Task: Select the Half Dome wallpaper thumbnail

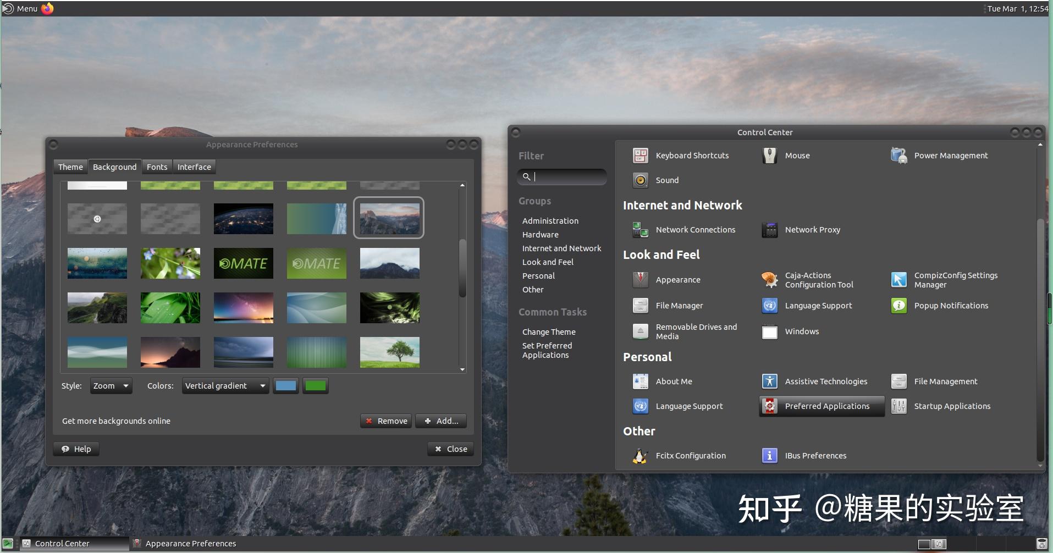Action: (x=389, y=218)
